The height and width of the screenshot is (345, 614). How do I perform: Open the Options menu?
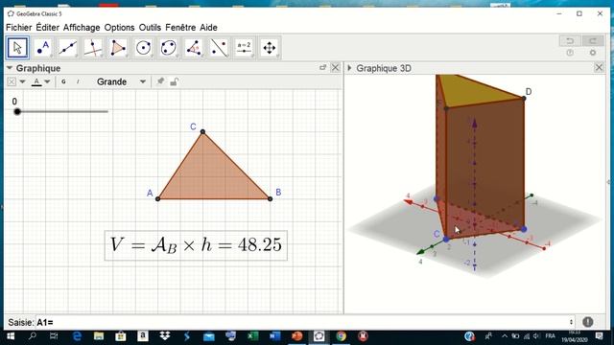[119, 28]
